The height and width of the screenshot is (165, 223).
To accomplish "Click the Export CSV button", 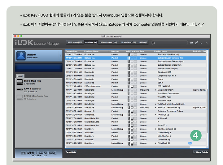I will click(71, 152).
